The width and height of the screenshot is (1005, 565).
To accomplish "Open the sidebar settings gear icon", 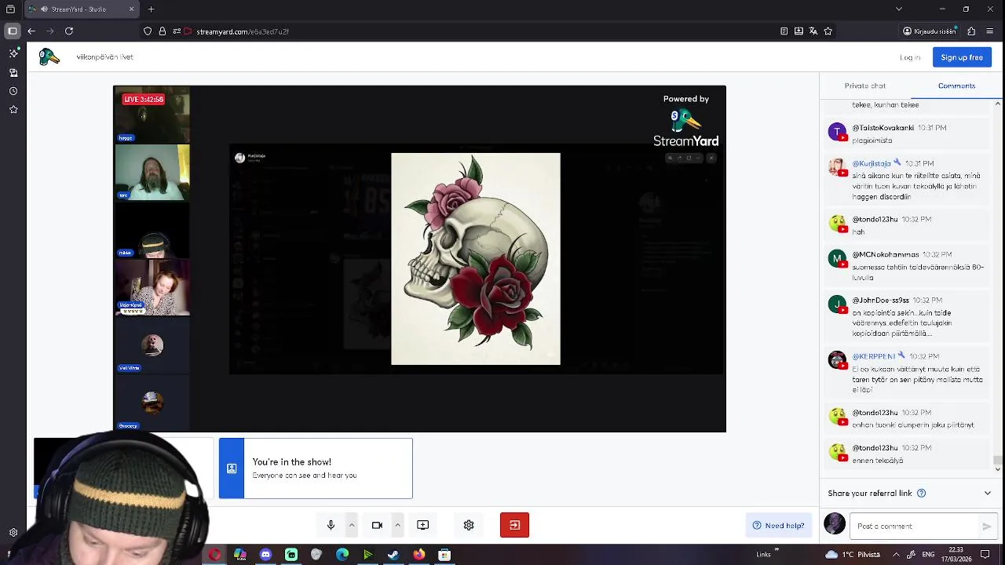I will pyautogui.click(x=13, y=533).
